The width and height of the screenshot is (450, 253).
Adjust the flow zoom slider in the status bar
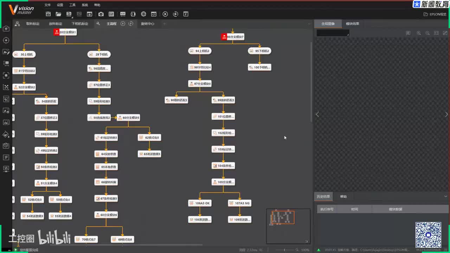tap(285, 250)
